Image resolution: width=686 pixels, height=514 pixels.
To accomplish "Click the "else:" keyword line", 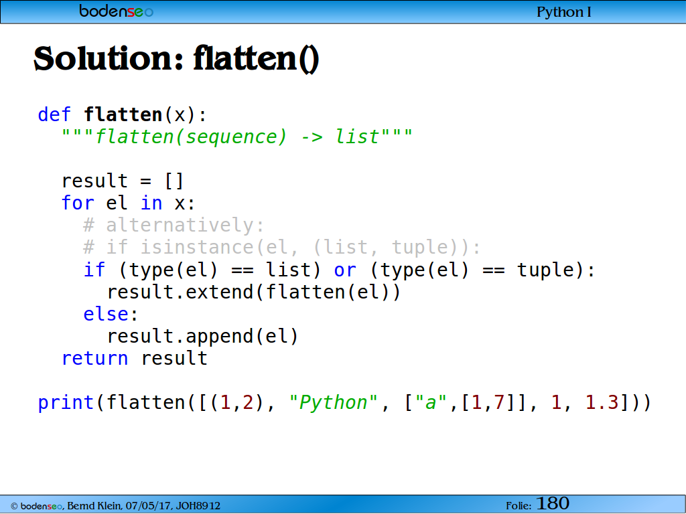I will pos(111,315).
